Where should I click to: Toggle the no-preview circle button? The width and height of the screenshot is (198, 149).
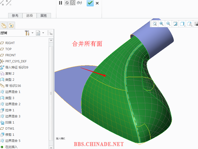[x=67, y=3]
